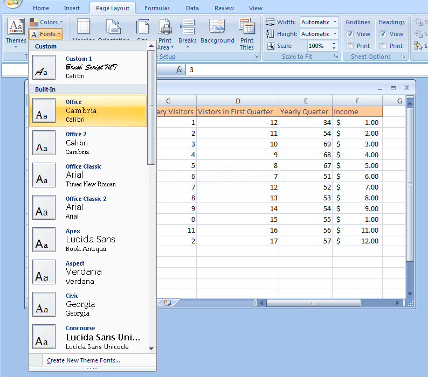Switch to the Review tab
This screenshot has width=428, height=377.
pyautogui.click(x=224, y=8)
